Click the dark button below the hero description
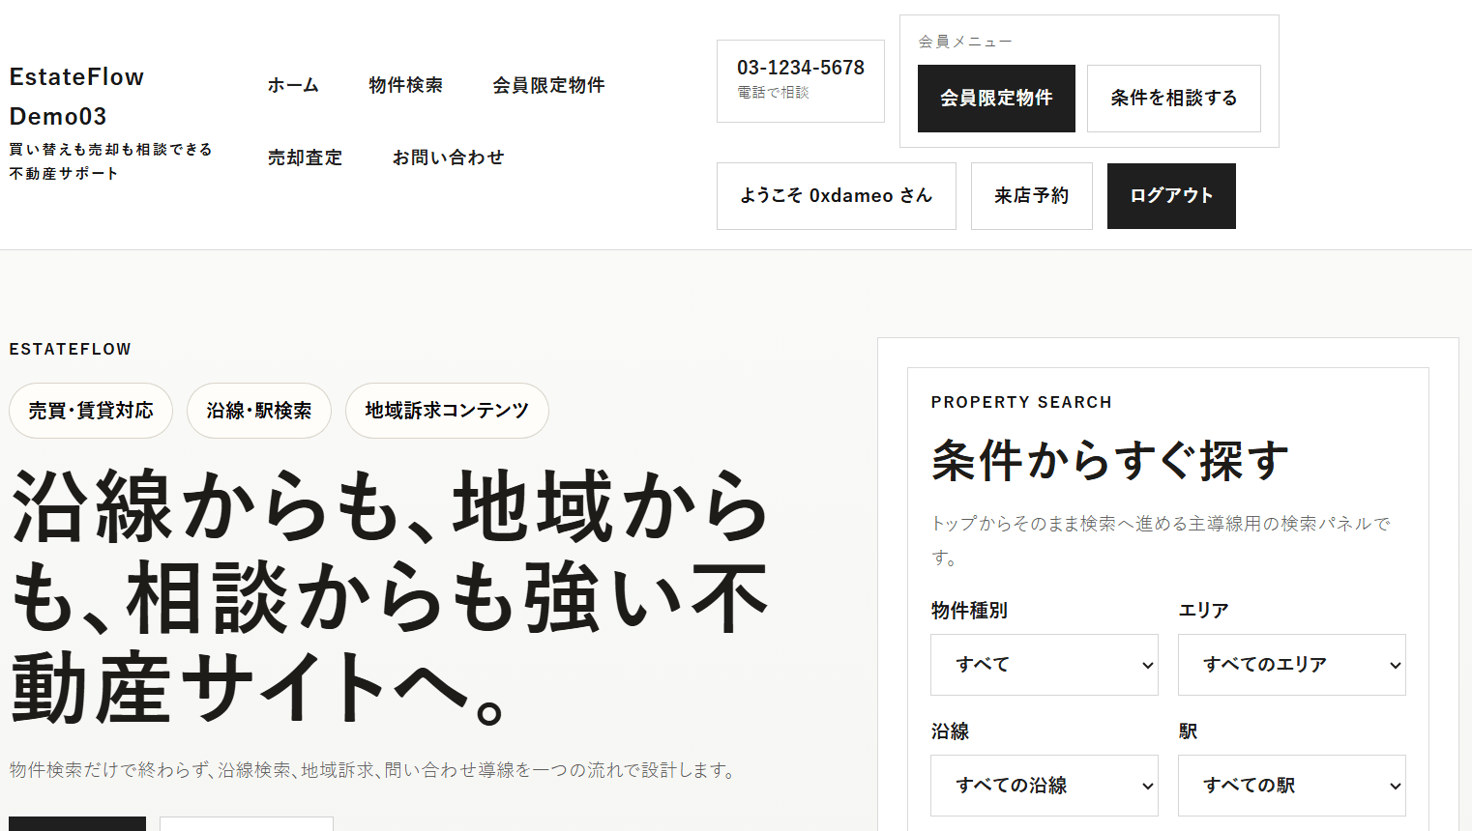 click(x=77, y=824)
